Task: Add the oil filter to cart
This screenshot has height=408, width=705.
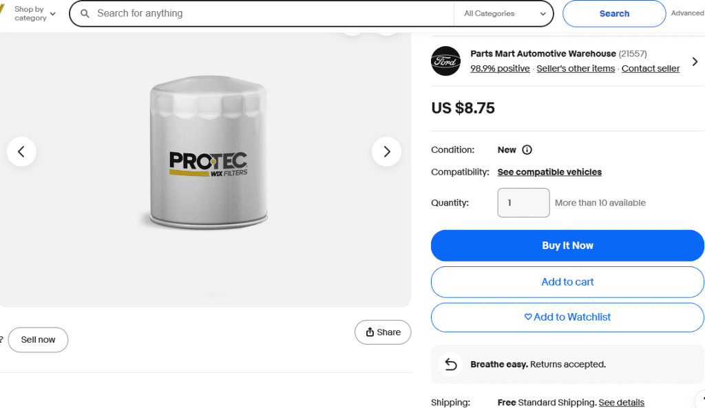Action: [x=567, y=281]
